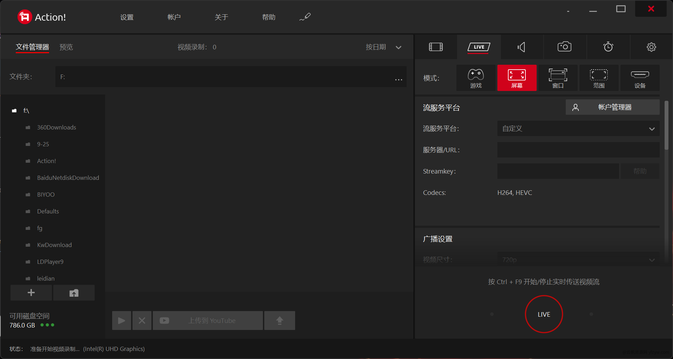
Task: Click the 广播设置 section heading
Action: click(x=438, y=239)
